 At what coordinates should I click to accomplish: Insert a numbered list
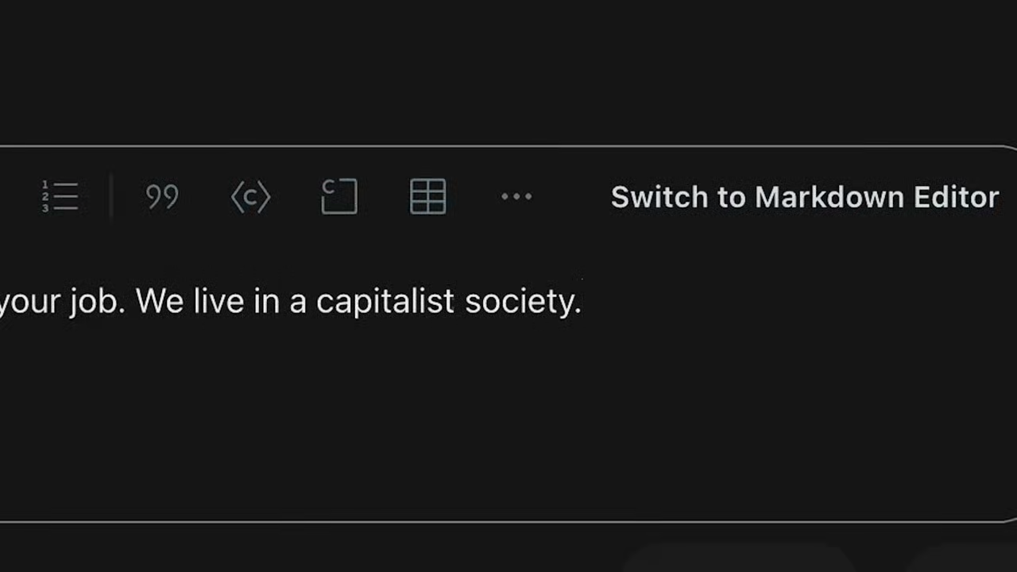point(60,197)
